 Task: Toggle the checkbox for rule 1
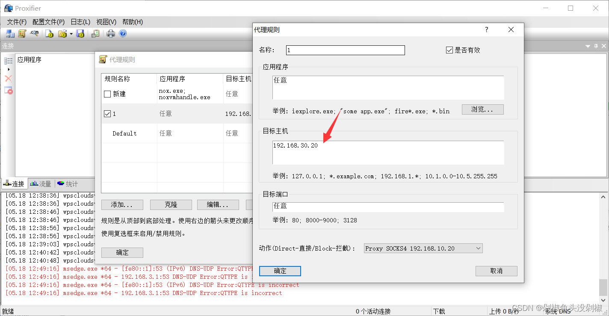tap(107, 114)
